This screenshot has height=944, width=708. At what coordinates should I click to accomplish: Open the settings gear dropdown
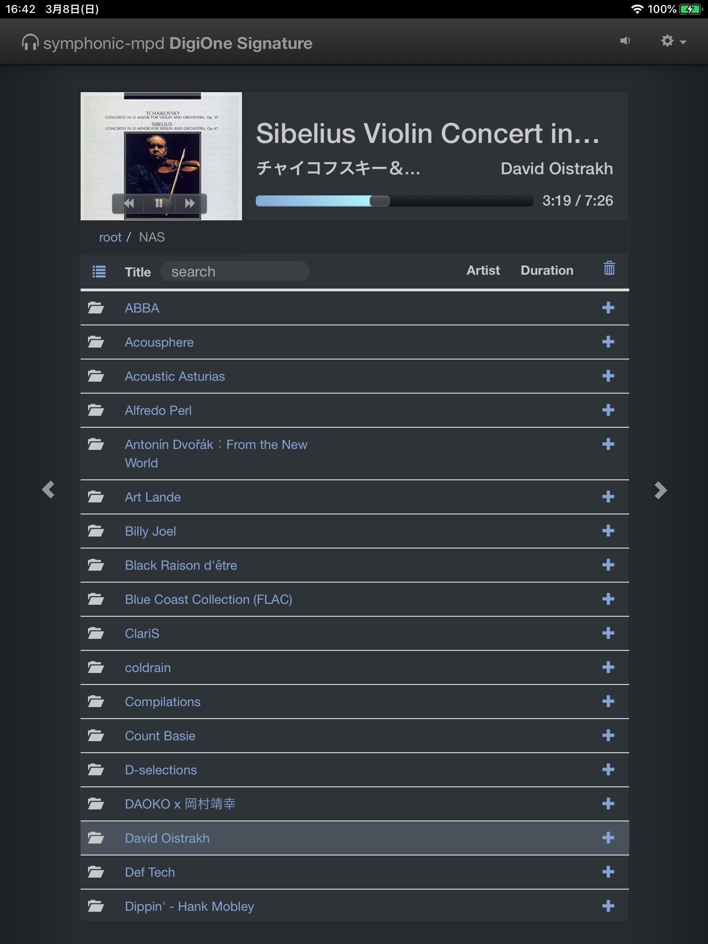[673, 41]
